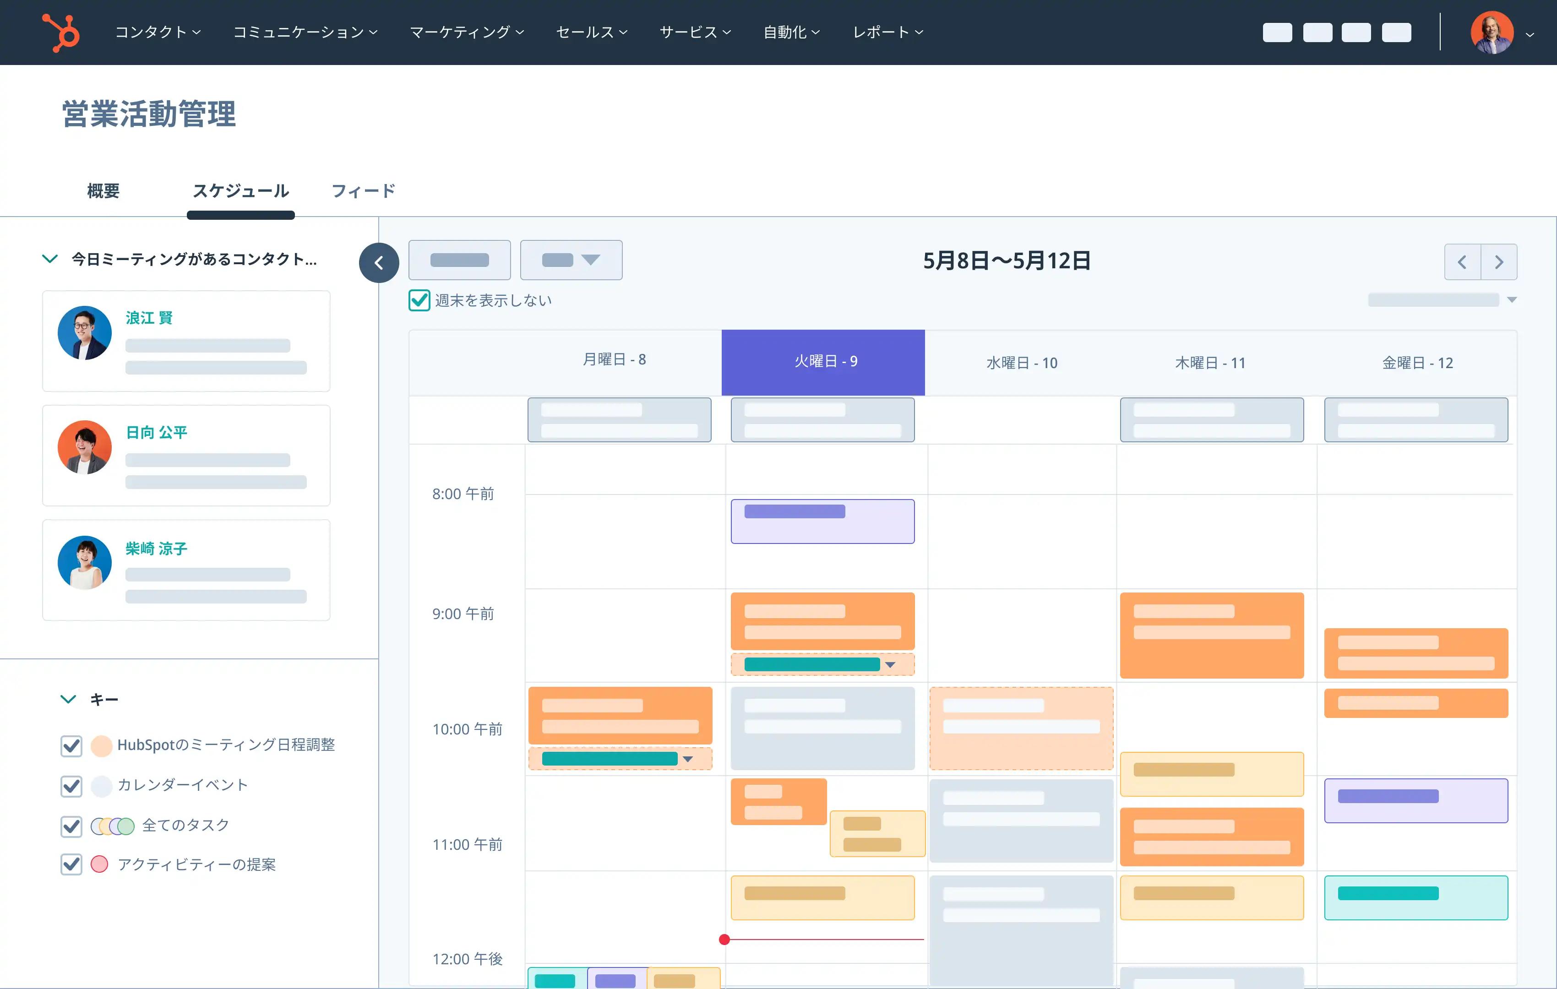Click 日向 公平's profile photo
Image resolution: width=1557 pixels, height=989 pixels.
tap(85, 447)
